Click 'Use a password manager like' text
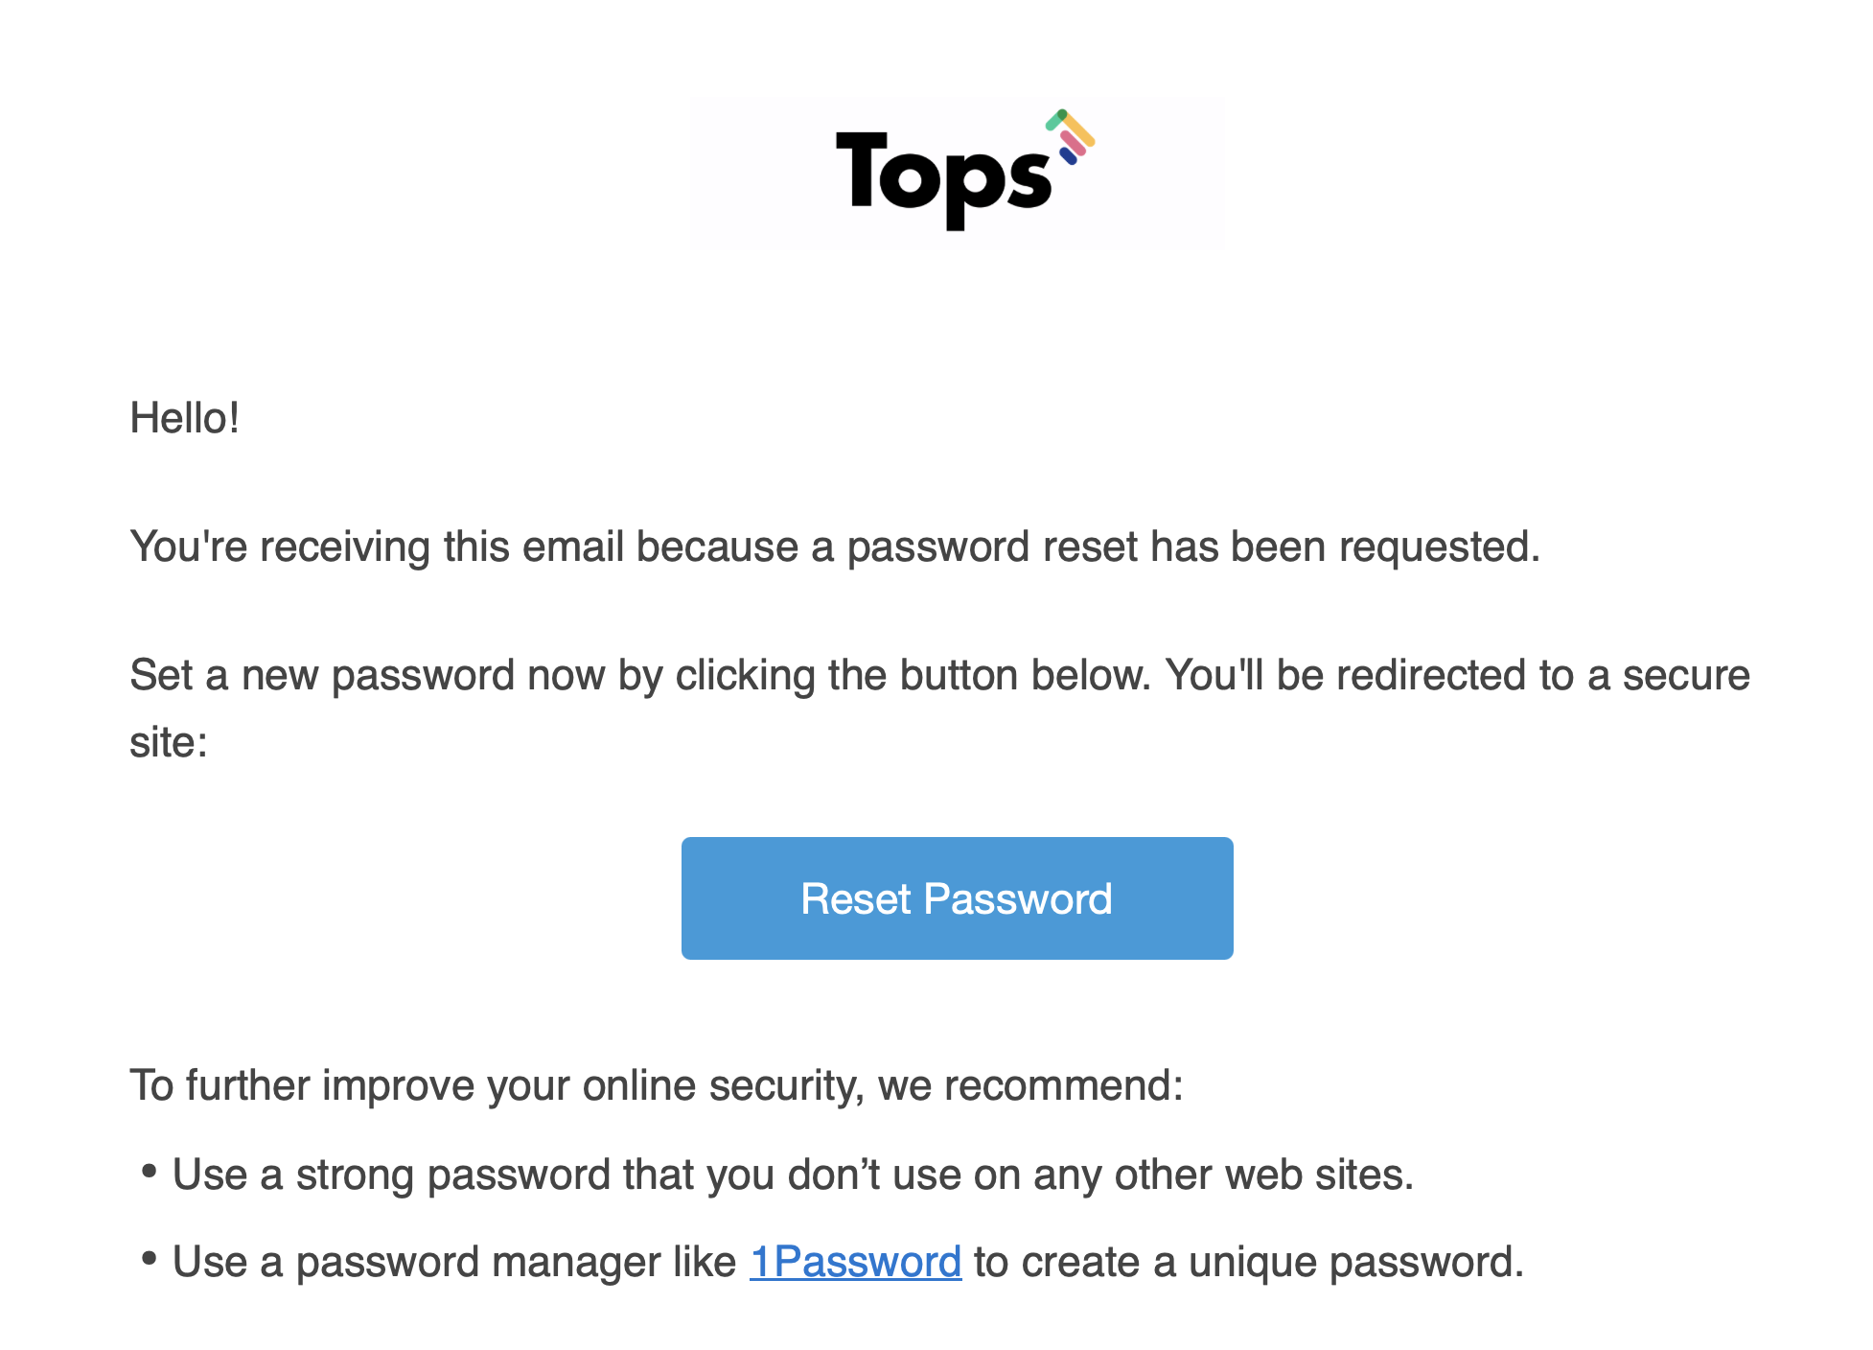 (x=454, y=1262)
